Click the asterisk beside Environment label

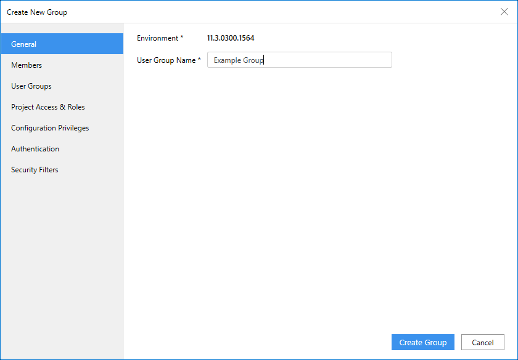pos(181,38)
